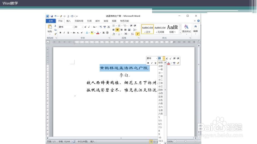Image resolution: width=257 pixels, height=144 pixels.
Task: Click the Character Shading icon
Action: 103,33
